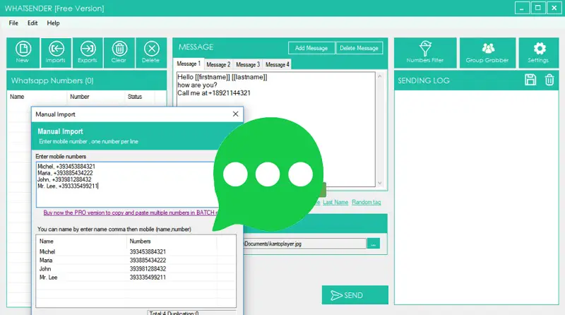The width and height of the screenshot is (565, 315).
Task: Click number 393335499211 in the table
Action: coord(148,278)
